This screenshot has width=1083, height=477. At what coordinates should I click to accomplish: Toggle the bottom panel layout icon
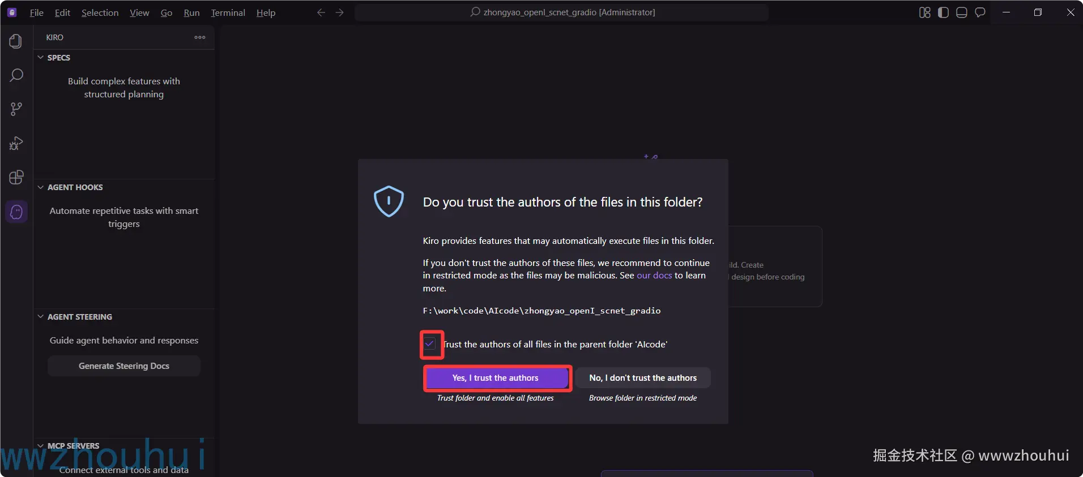(x=961, y=12)
